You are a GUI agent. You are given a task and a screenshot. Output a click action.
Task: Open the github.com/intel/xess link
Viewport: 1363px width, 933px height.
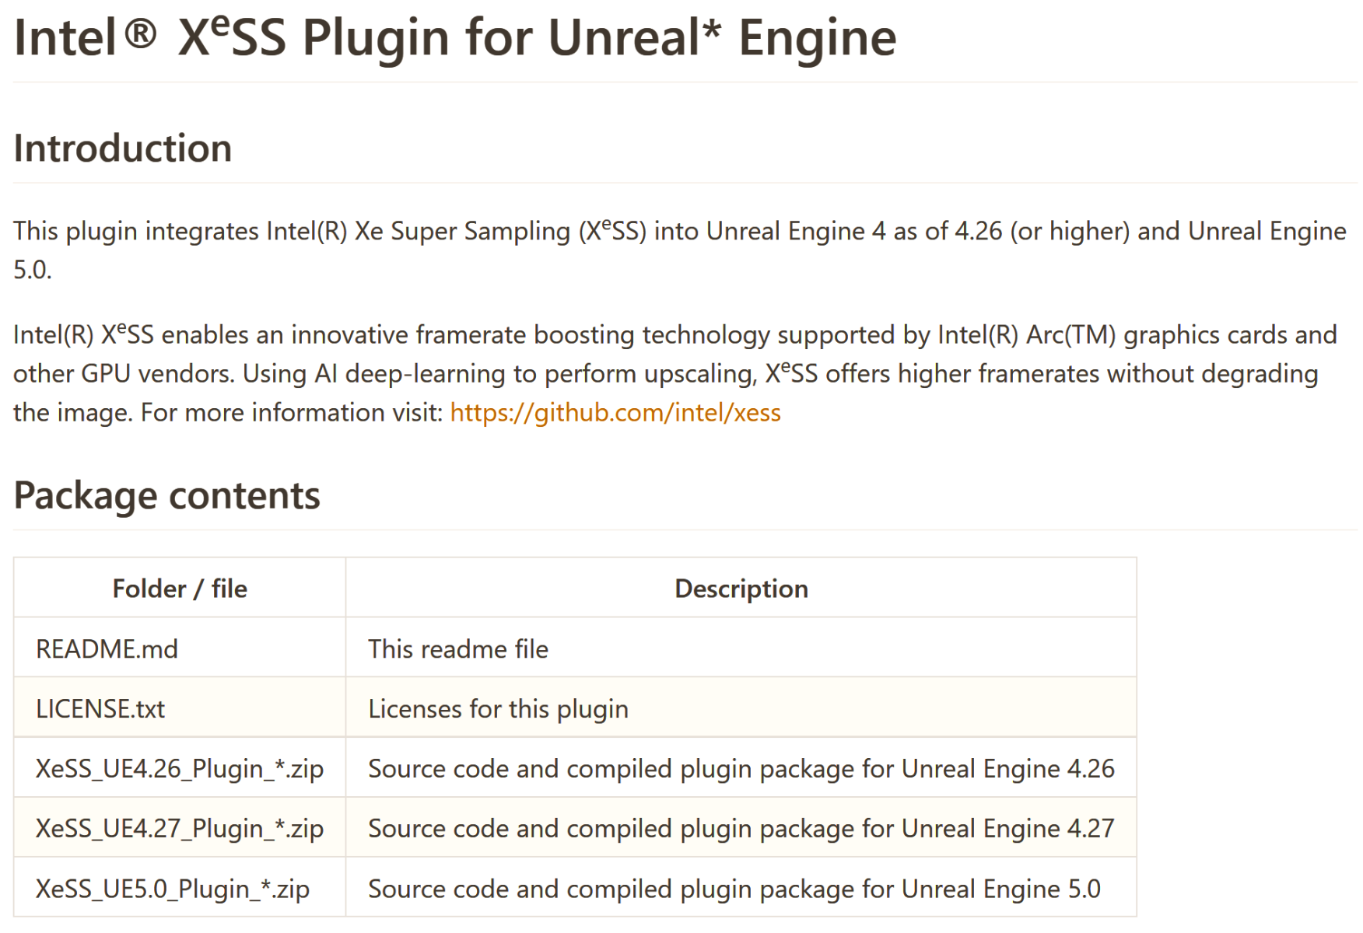pos(615,412)
